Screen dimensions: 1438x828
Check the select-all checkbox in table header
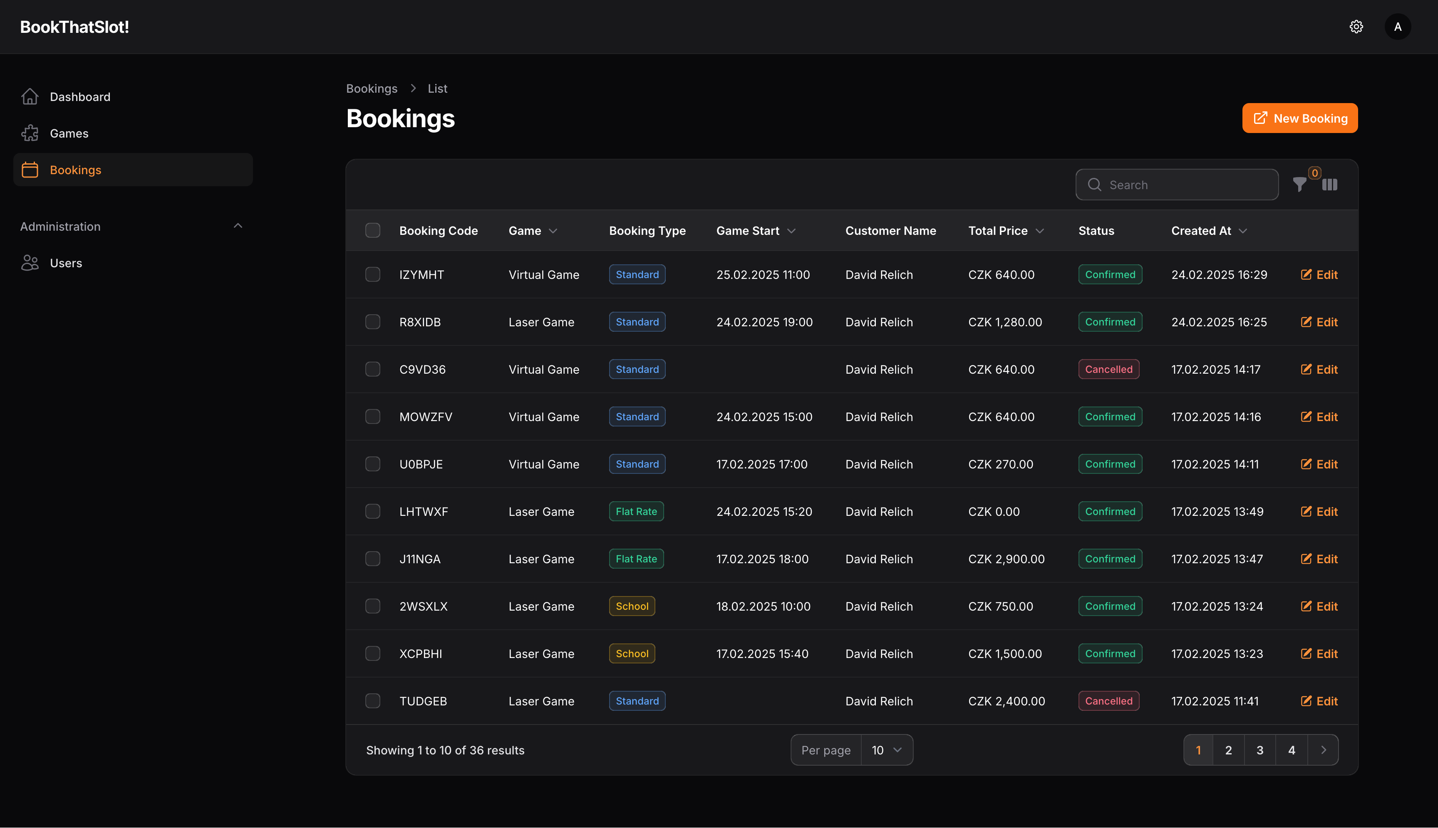(x=373, y=230)
